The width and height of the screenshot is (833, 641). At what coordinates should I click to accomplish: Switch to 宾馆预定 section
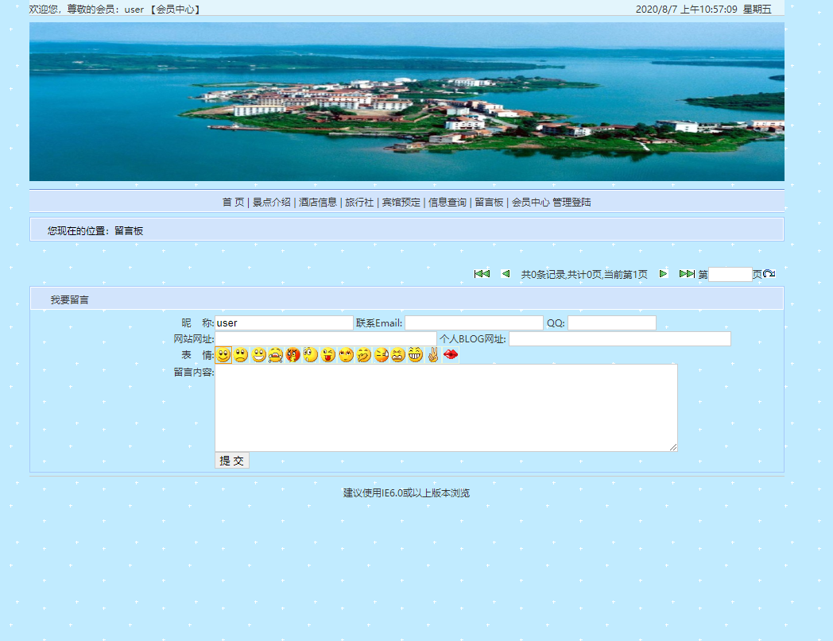click(402, 202)
